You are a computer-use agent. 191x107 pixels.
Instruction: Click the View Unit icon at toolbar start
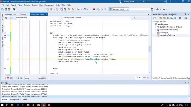(x=3, y=9)
